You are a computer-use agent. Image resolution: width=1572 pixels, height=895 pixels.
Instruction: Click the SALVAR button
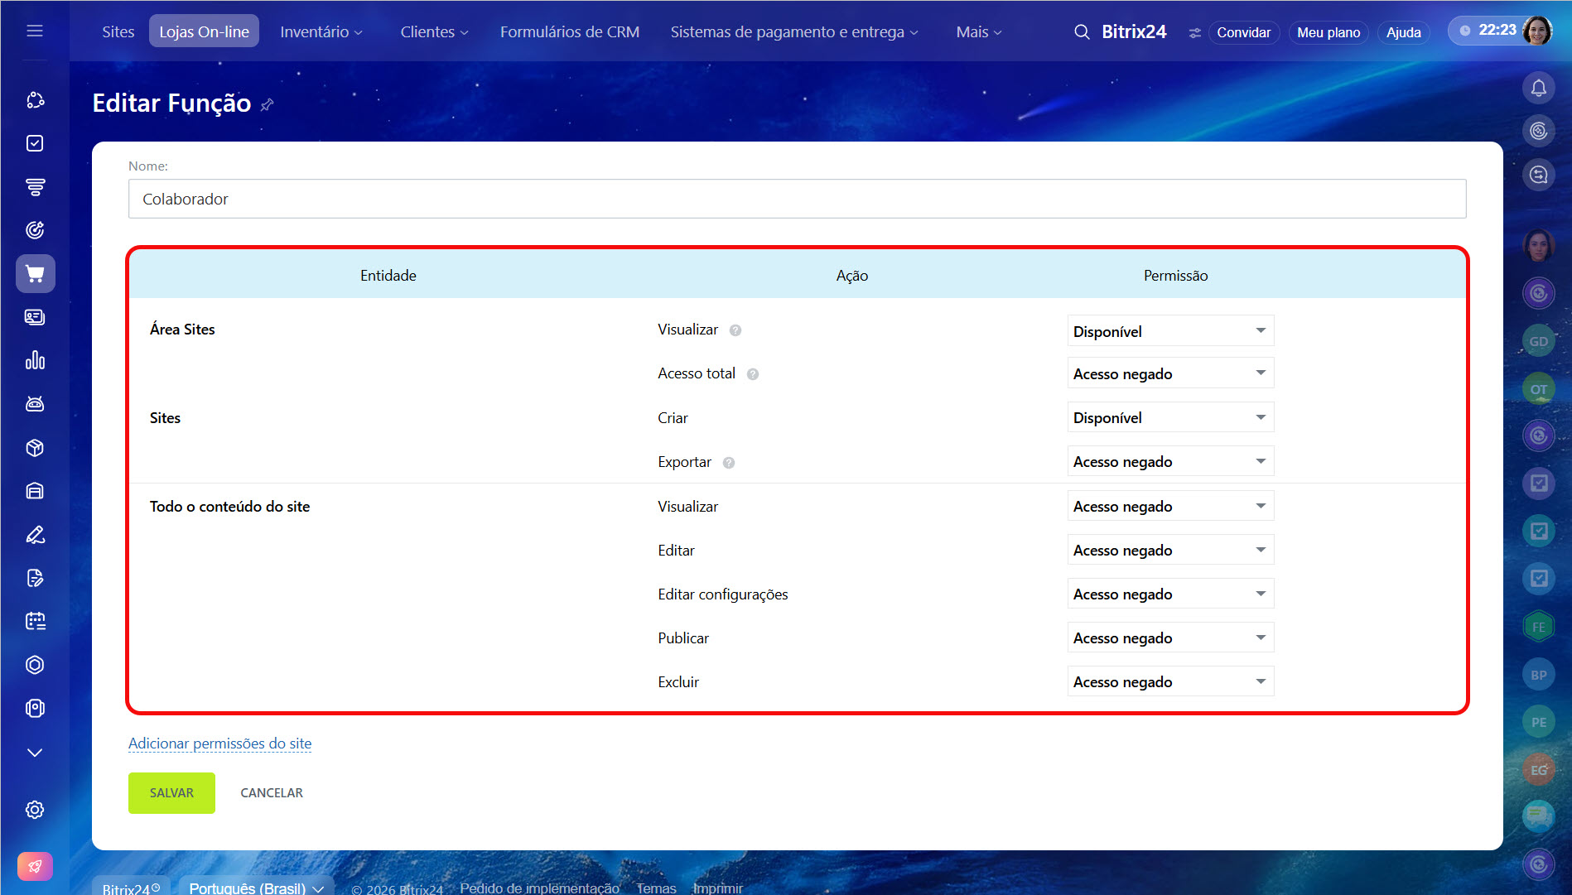click(x=171, y=793)
